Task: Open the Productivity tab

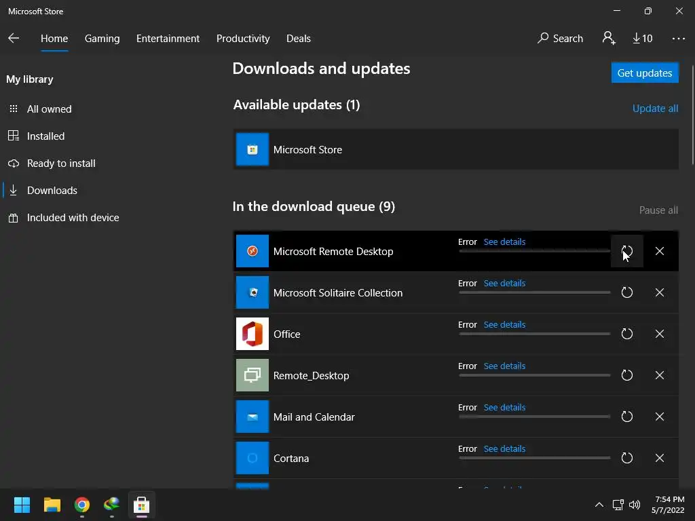Action: pyautogui.click(x=243, y=39)
